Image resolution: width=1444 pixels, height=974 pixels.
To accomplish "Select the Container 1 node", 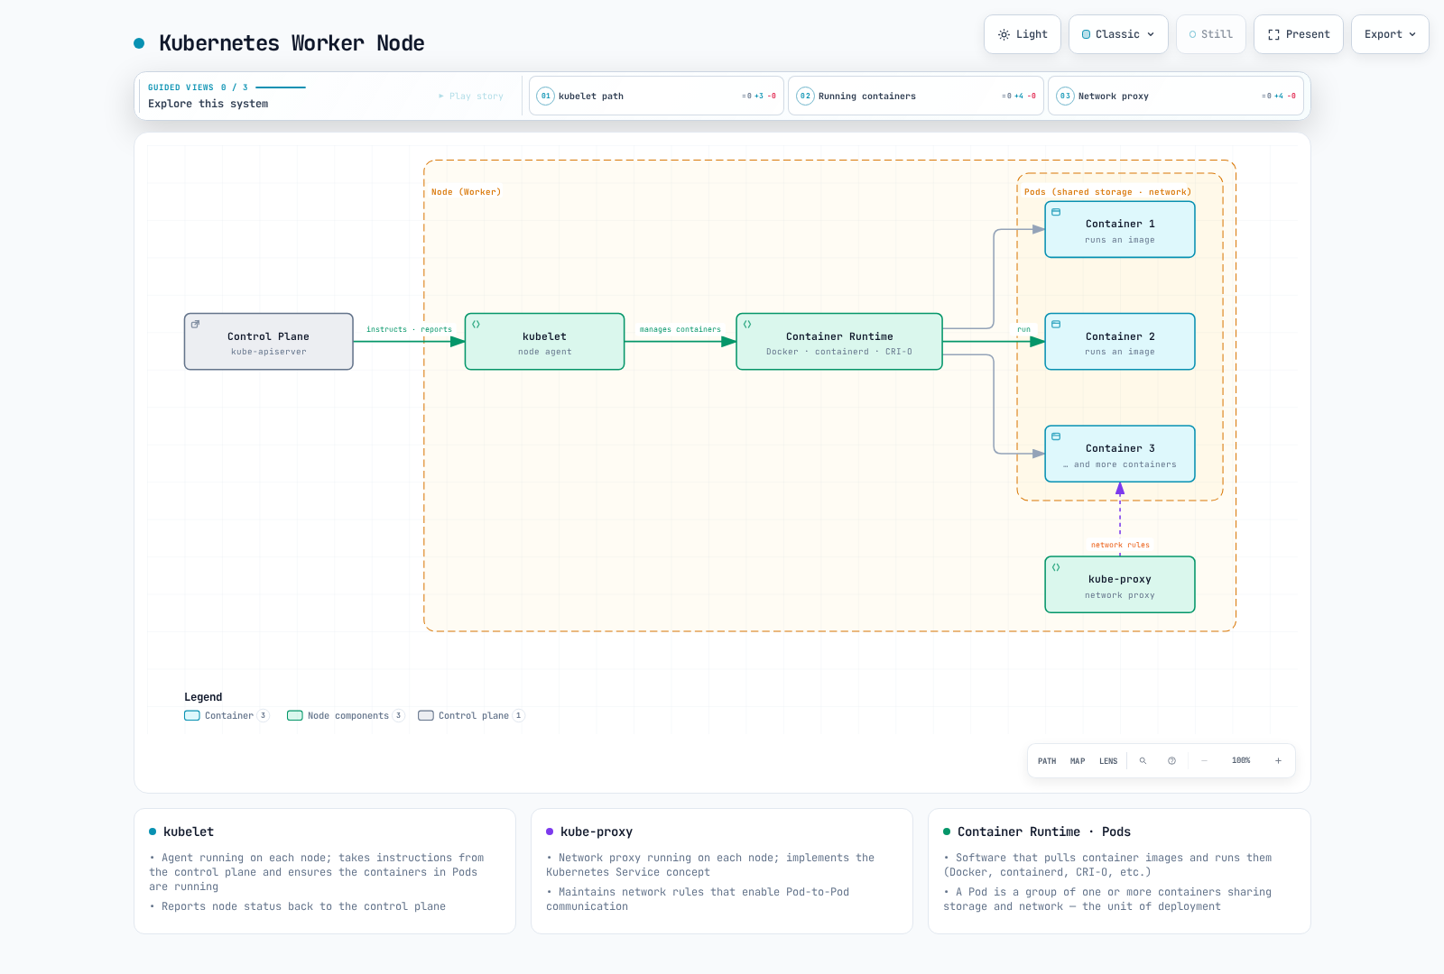I will [x=1120, y=230].
